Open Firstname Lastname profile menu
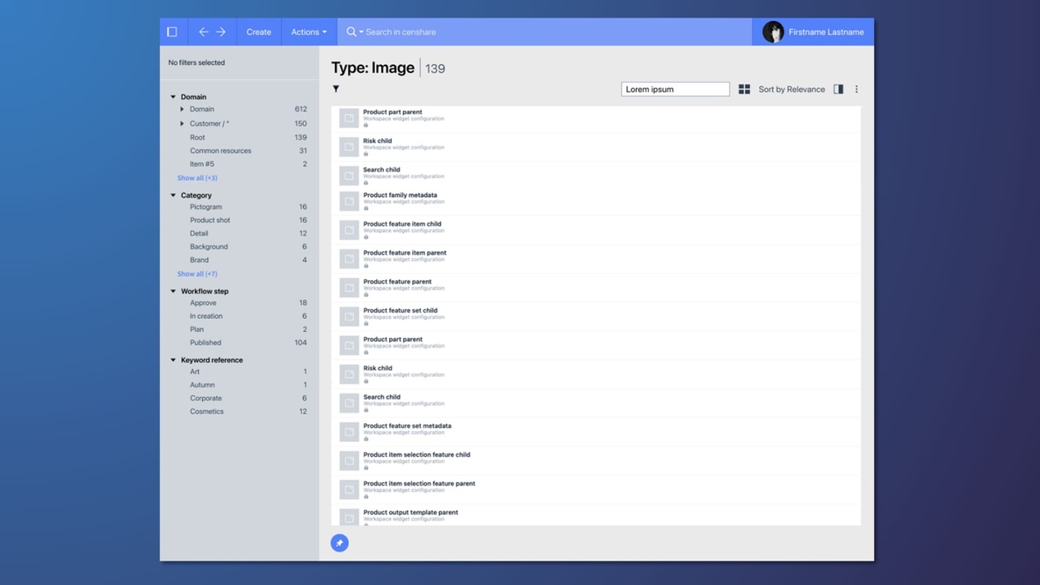 826,32
